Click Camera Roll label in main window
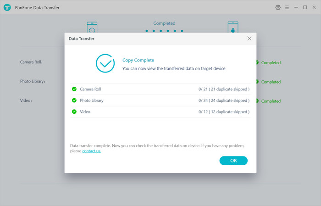Image resolution: width=321 pixels, height=206 pixels. click(31, 62)
